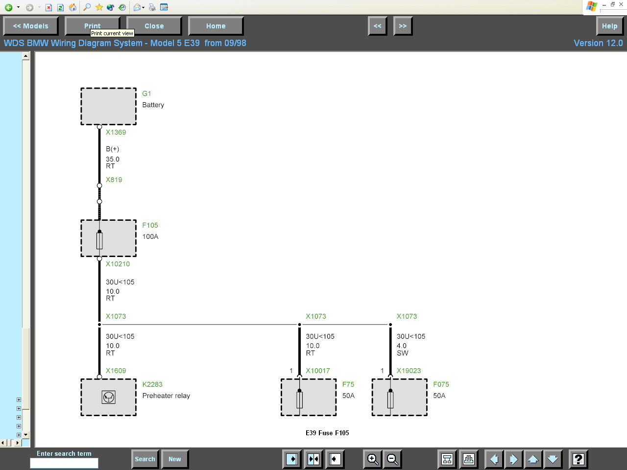Screen dimensions: 627x470
Task: Click sidebar horizontal scroll left arrow
Action: [x=3, y=443]
